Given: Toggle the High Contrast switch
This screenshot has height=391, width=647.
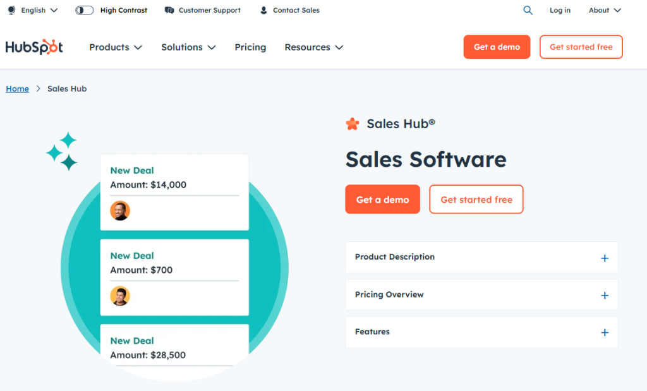Looking at the screenshot, I should 84,10.
